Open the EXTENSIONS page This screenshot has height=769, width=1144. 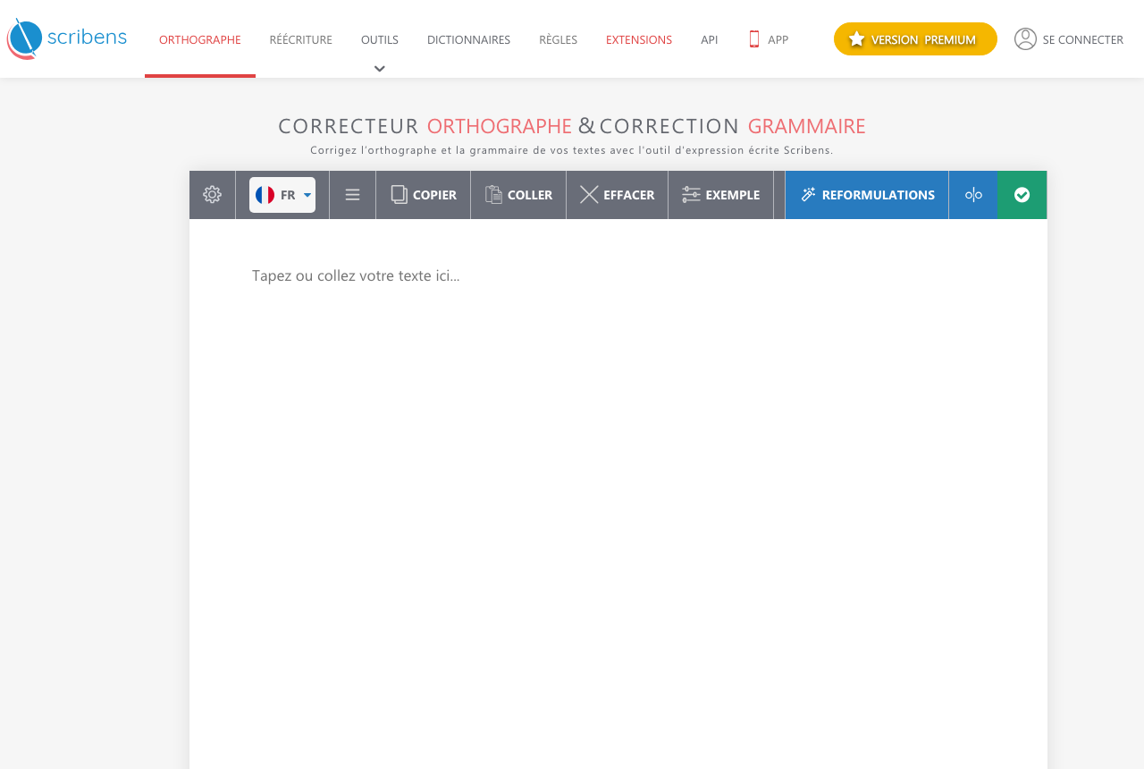639,39
